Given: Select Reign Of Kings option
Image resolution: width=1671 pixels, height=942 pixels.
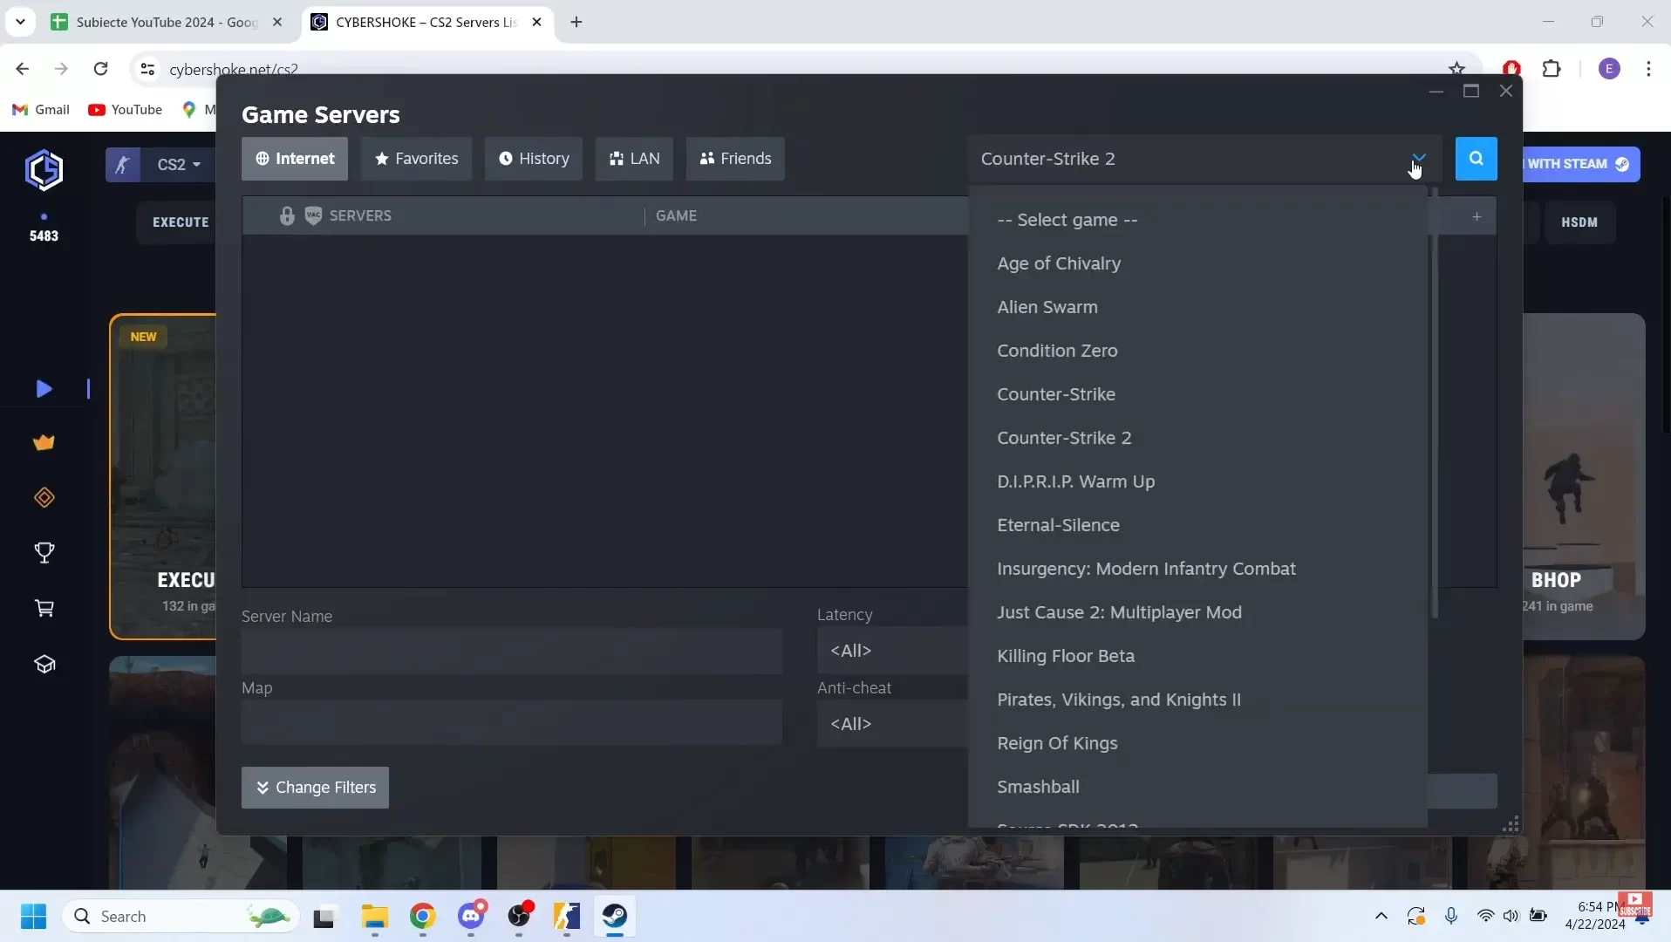Looking at the screenshot, I should [x=1197, y=743].
